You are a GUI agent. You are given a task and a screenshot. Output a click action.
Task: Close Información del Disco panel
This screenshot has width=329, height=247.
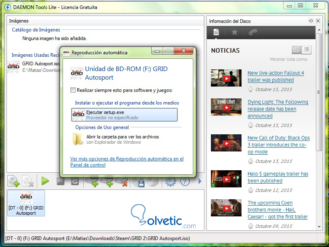[318, 21]
